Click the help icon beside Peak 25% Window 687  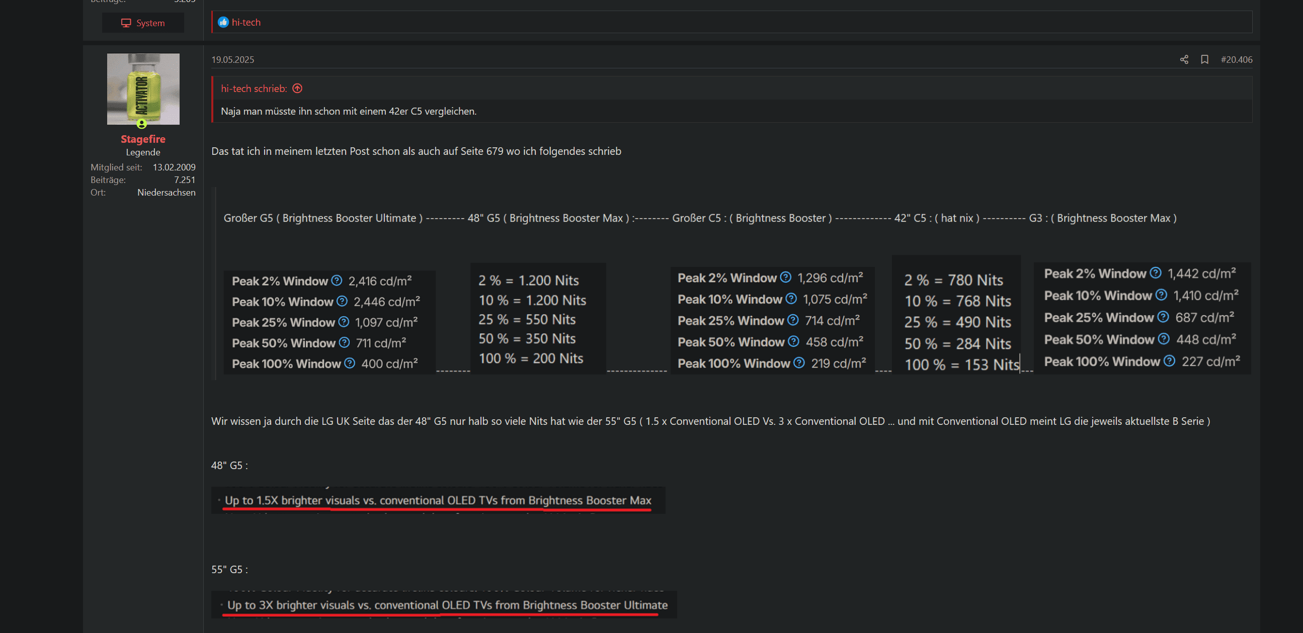point(1163,317)
